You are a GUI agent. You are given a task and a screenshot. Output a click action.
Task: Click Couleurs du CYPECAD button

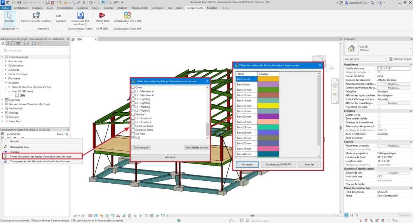click(x=278, y=164)
